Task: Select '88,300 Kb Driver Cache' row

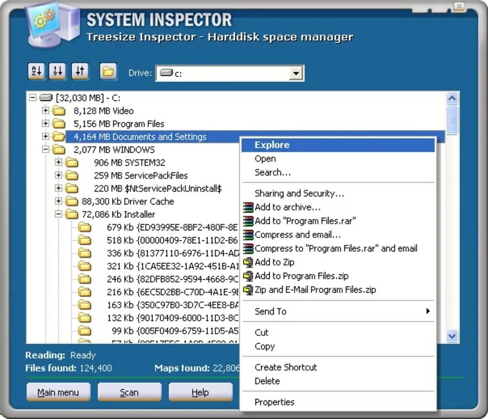Action: click(128, 202)
